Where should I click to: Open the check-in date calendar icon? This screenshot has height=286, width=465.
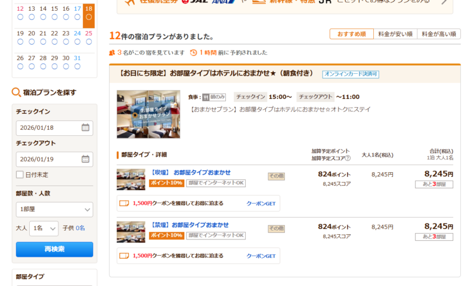(85, 128)
